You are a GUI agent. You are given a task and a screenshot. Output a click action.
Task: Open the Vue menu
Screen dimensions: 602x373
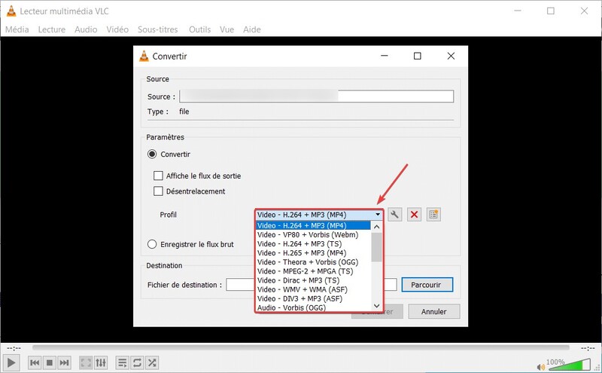click(227, 29)
